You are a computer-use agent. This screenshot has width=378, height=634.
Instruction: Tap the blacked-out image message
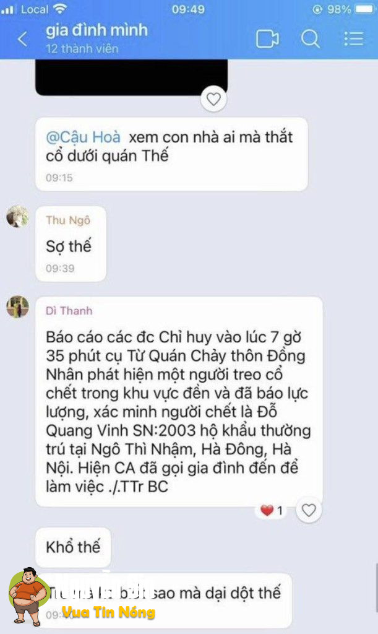point(132,77)
